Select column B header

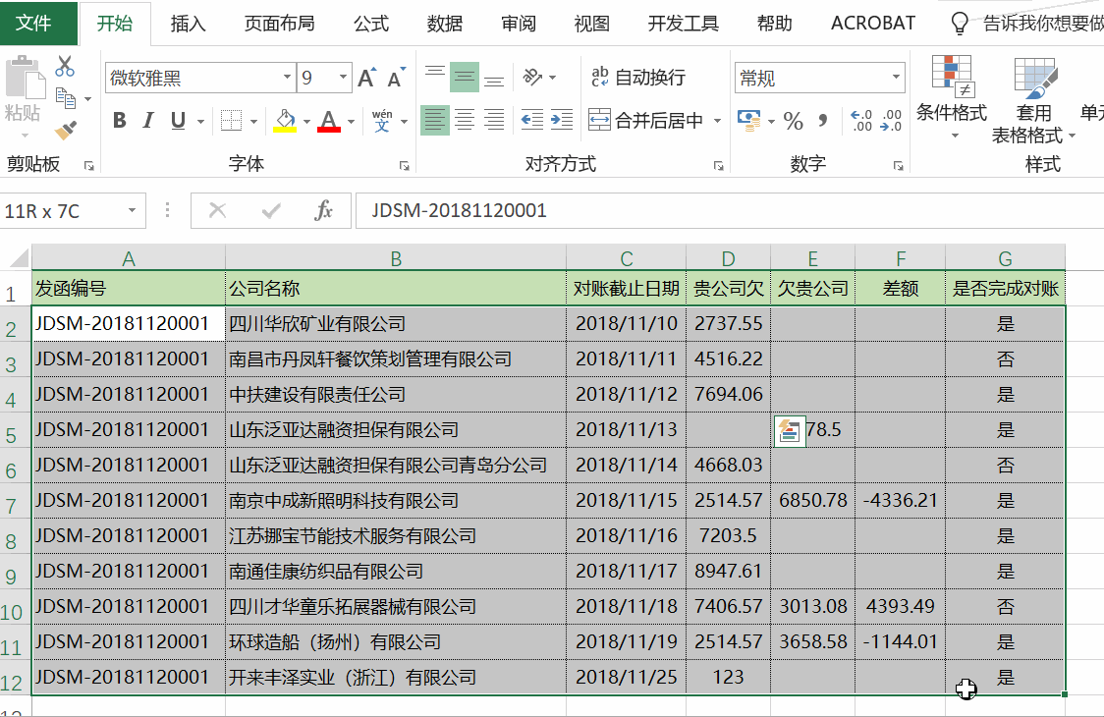click(396, 258)
